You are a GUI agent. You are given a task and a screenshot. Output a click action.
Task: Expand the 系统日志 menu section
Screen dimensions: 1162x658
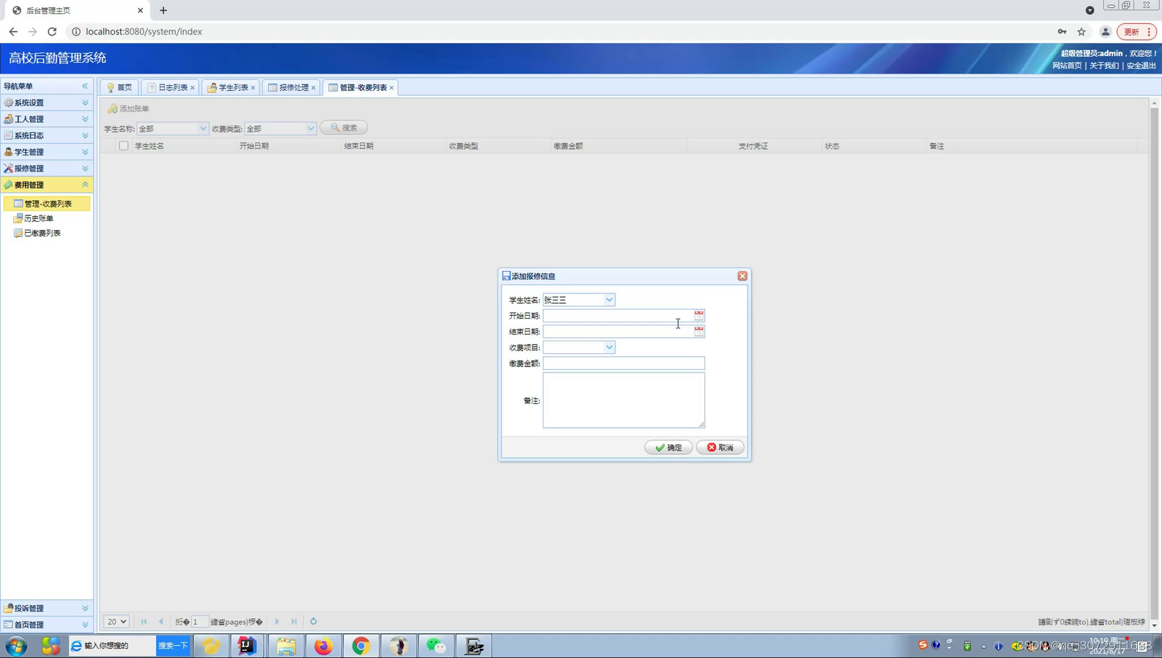click(47, 135)
